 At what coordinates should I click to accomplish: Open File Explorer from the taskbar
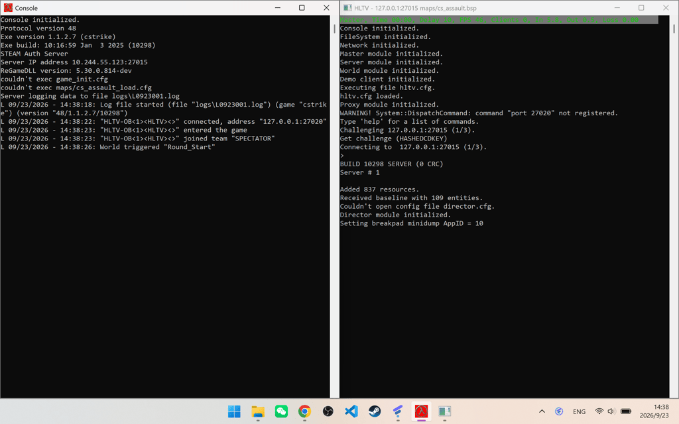click(258, 411)
